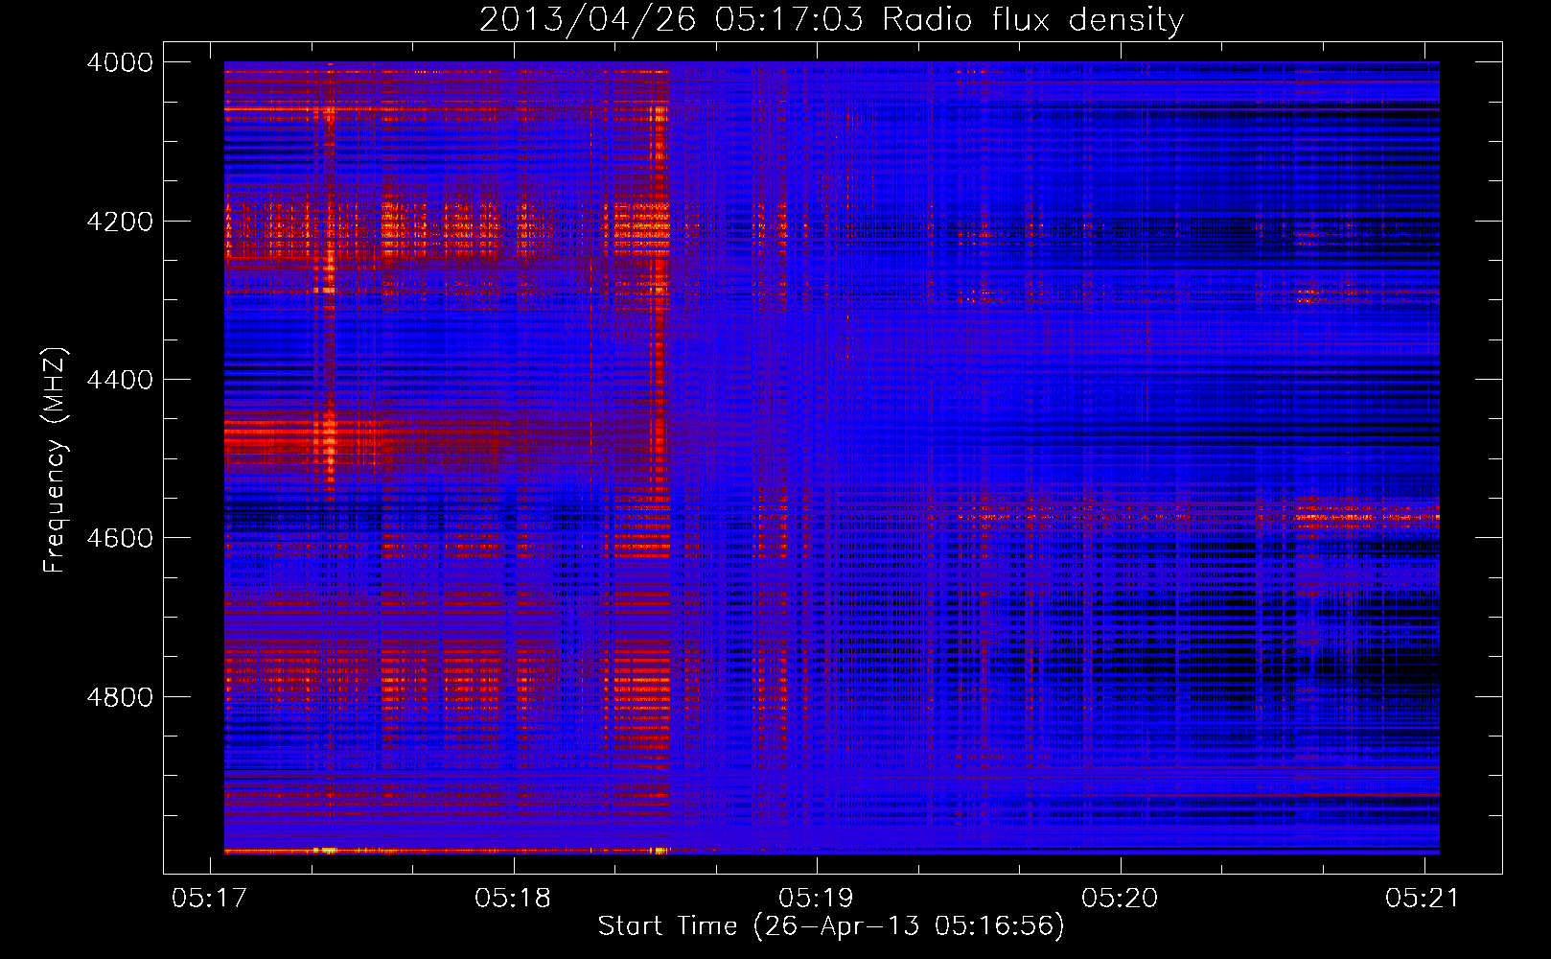Click the 'Start Time (26-Apr-13 05:16:56)' axis title
The height and width of the screenshot is (959, 1551).
pyautogui.click(x=831, y=926)
